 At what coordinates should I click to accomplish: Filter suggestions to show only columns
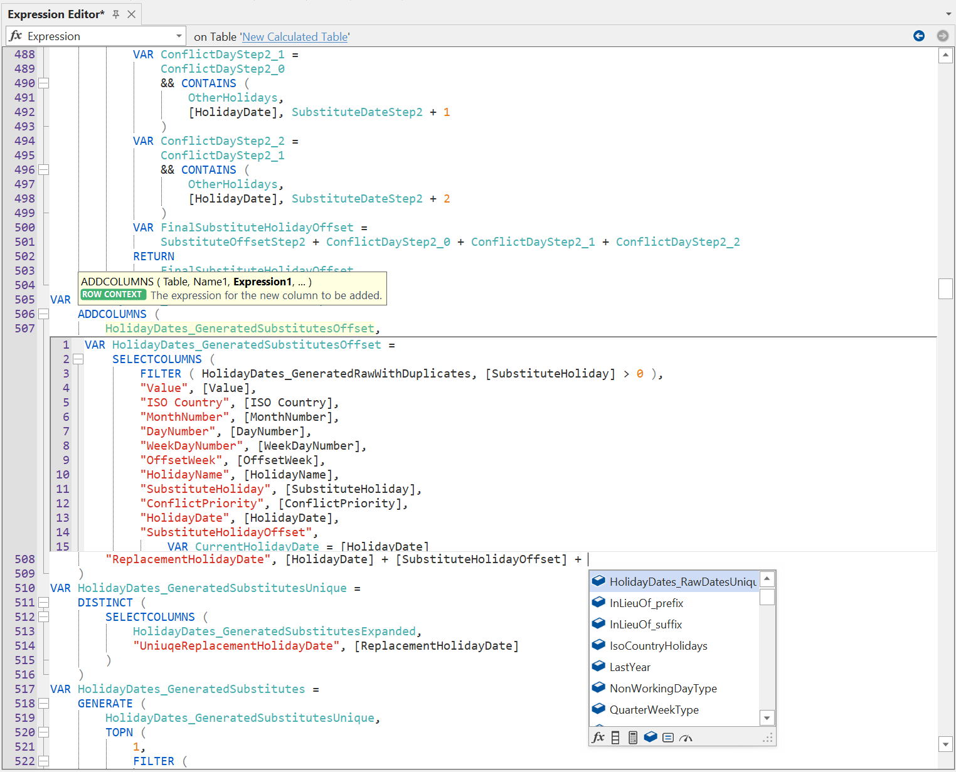[x=615, y=738]
